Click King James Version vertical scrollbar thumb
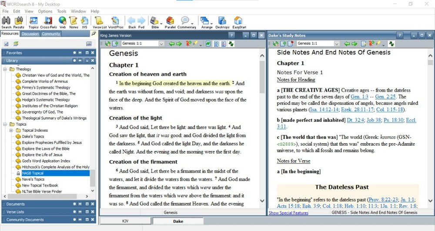Viewport: 435px width, 231px height. pyautogui.click(x=262, y=77)
